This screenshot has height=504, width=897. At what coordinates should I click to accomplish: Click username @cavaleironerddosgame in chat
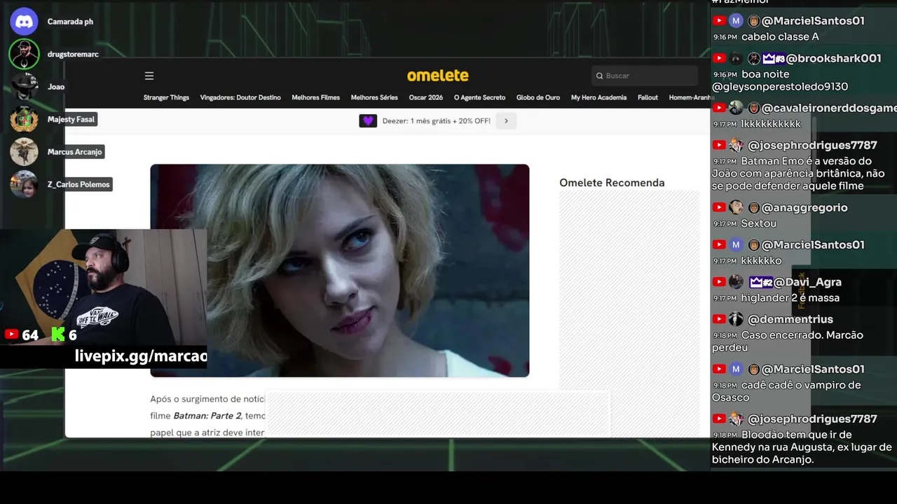[x=829, y=108]
